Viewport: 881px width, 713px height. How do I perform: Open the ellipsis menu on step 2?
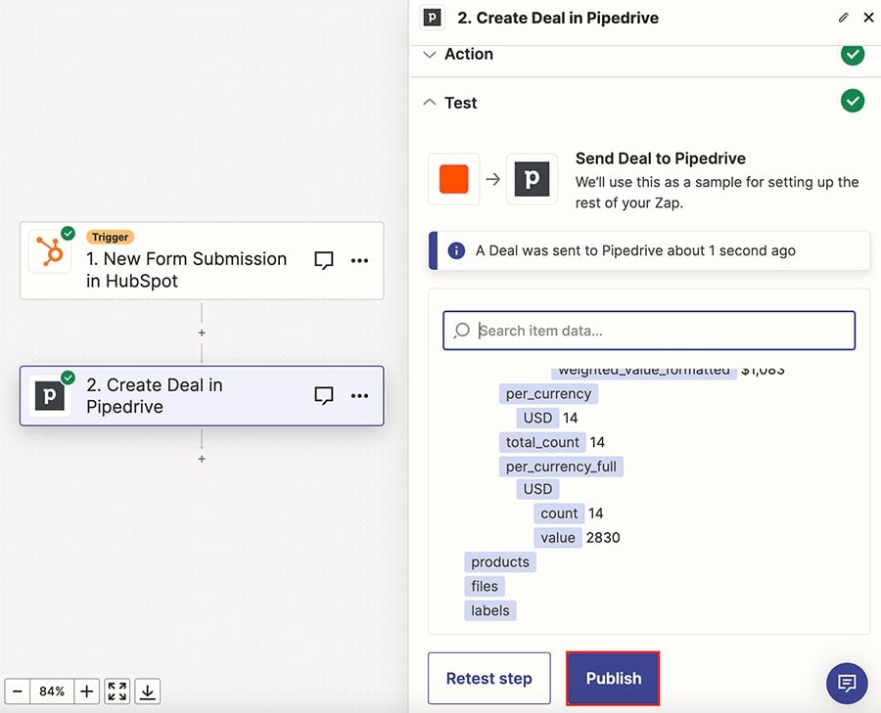coord(359,395)
